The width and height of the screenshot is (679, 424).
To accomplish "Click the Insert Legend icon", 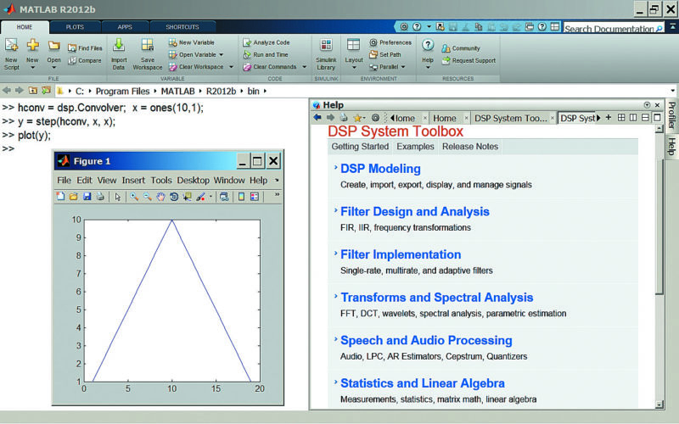I will point(255,197).
